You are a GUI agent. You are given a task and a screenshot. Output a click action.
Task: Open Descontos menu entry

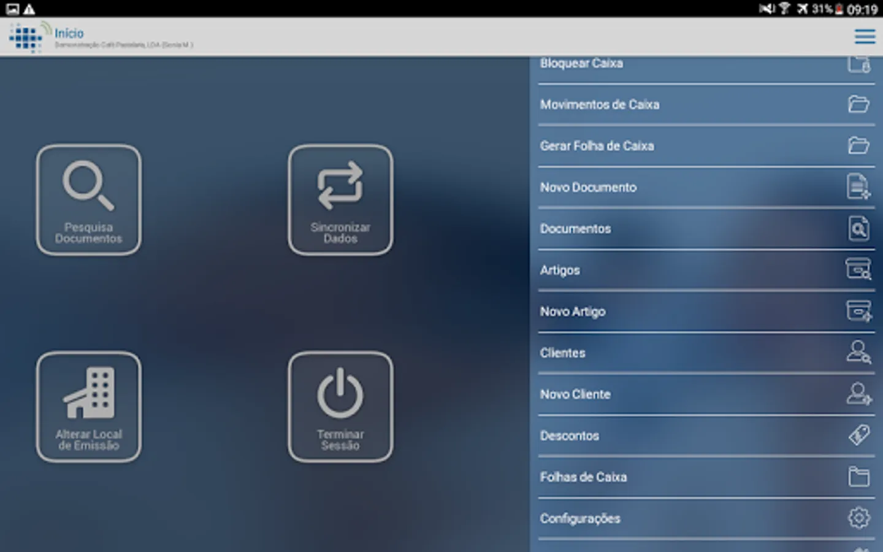[706, 435]
